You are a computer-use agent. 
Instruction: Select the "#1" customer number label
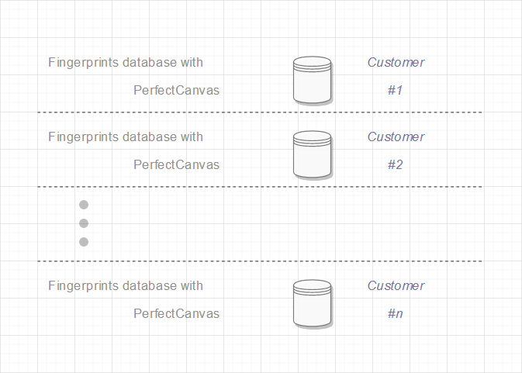[396, 90]
